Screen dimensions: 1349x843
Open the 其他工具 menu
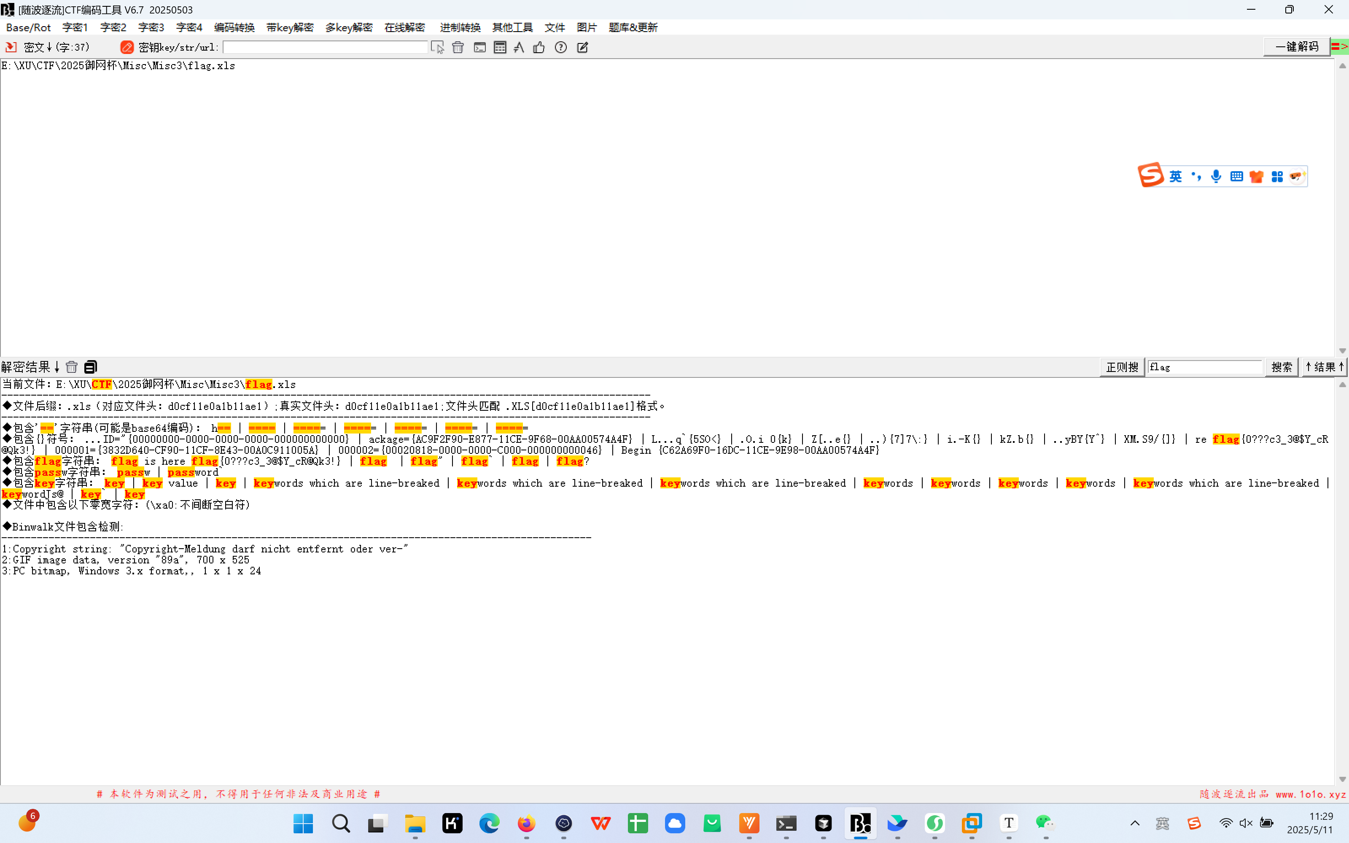pyautogui.click(x=512, y=27)
